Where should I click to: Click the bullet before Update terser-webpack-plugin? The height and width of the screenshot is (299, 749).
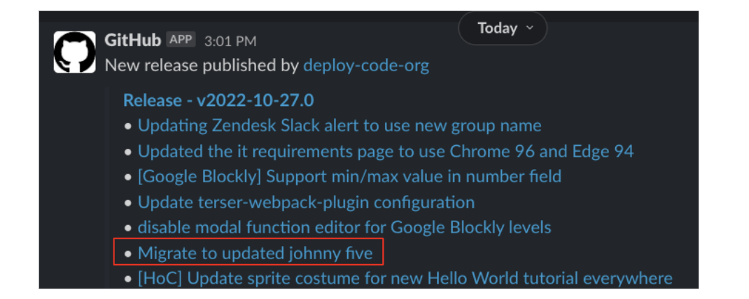coord(127,203)
